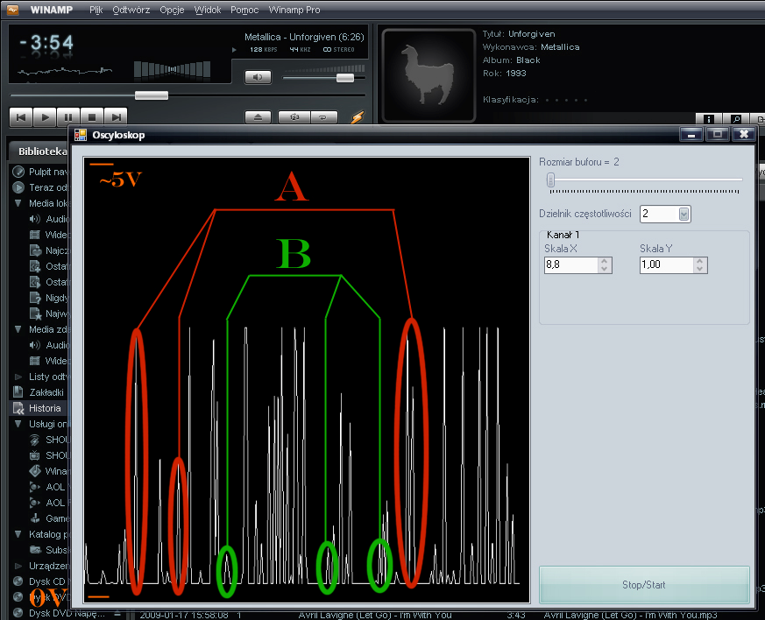Screen dimensions: 765x620
Task: Open Wideo under Media lok
Action: click(x=49, y=235)
